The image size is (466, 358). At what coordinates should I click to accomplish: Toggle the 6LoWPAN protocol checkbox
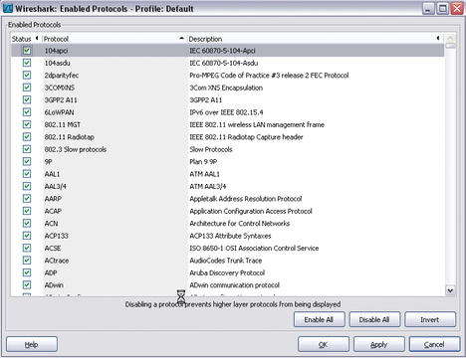(27, 112)
